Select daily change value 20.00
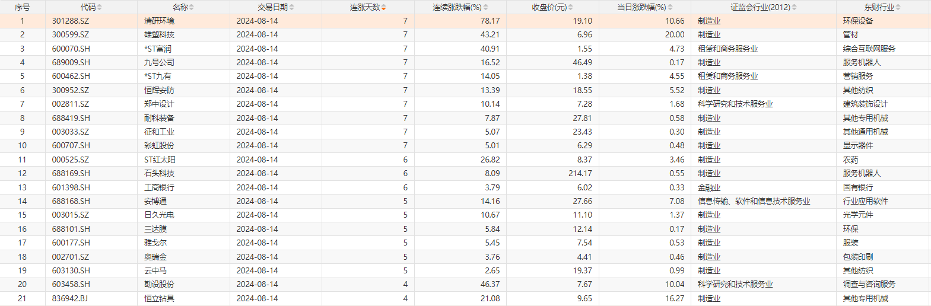 click(675, 34)
